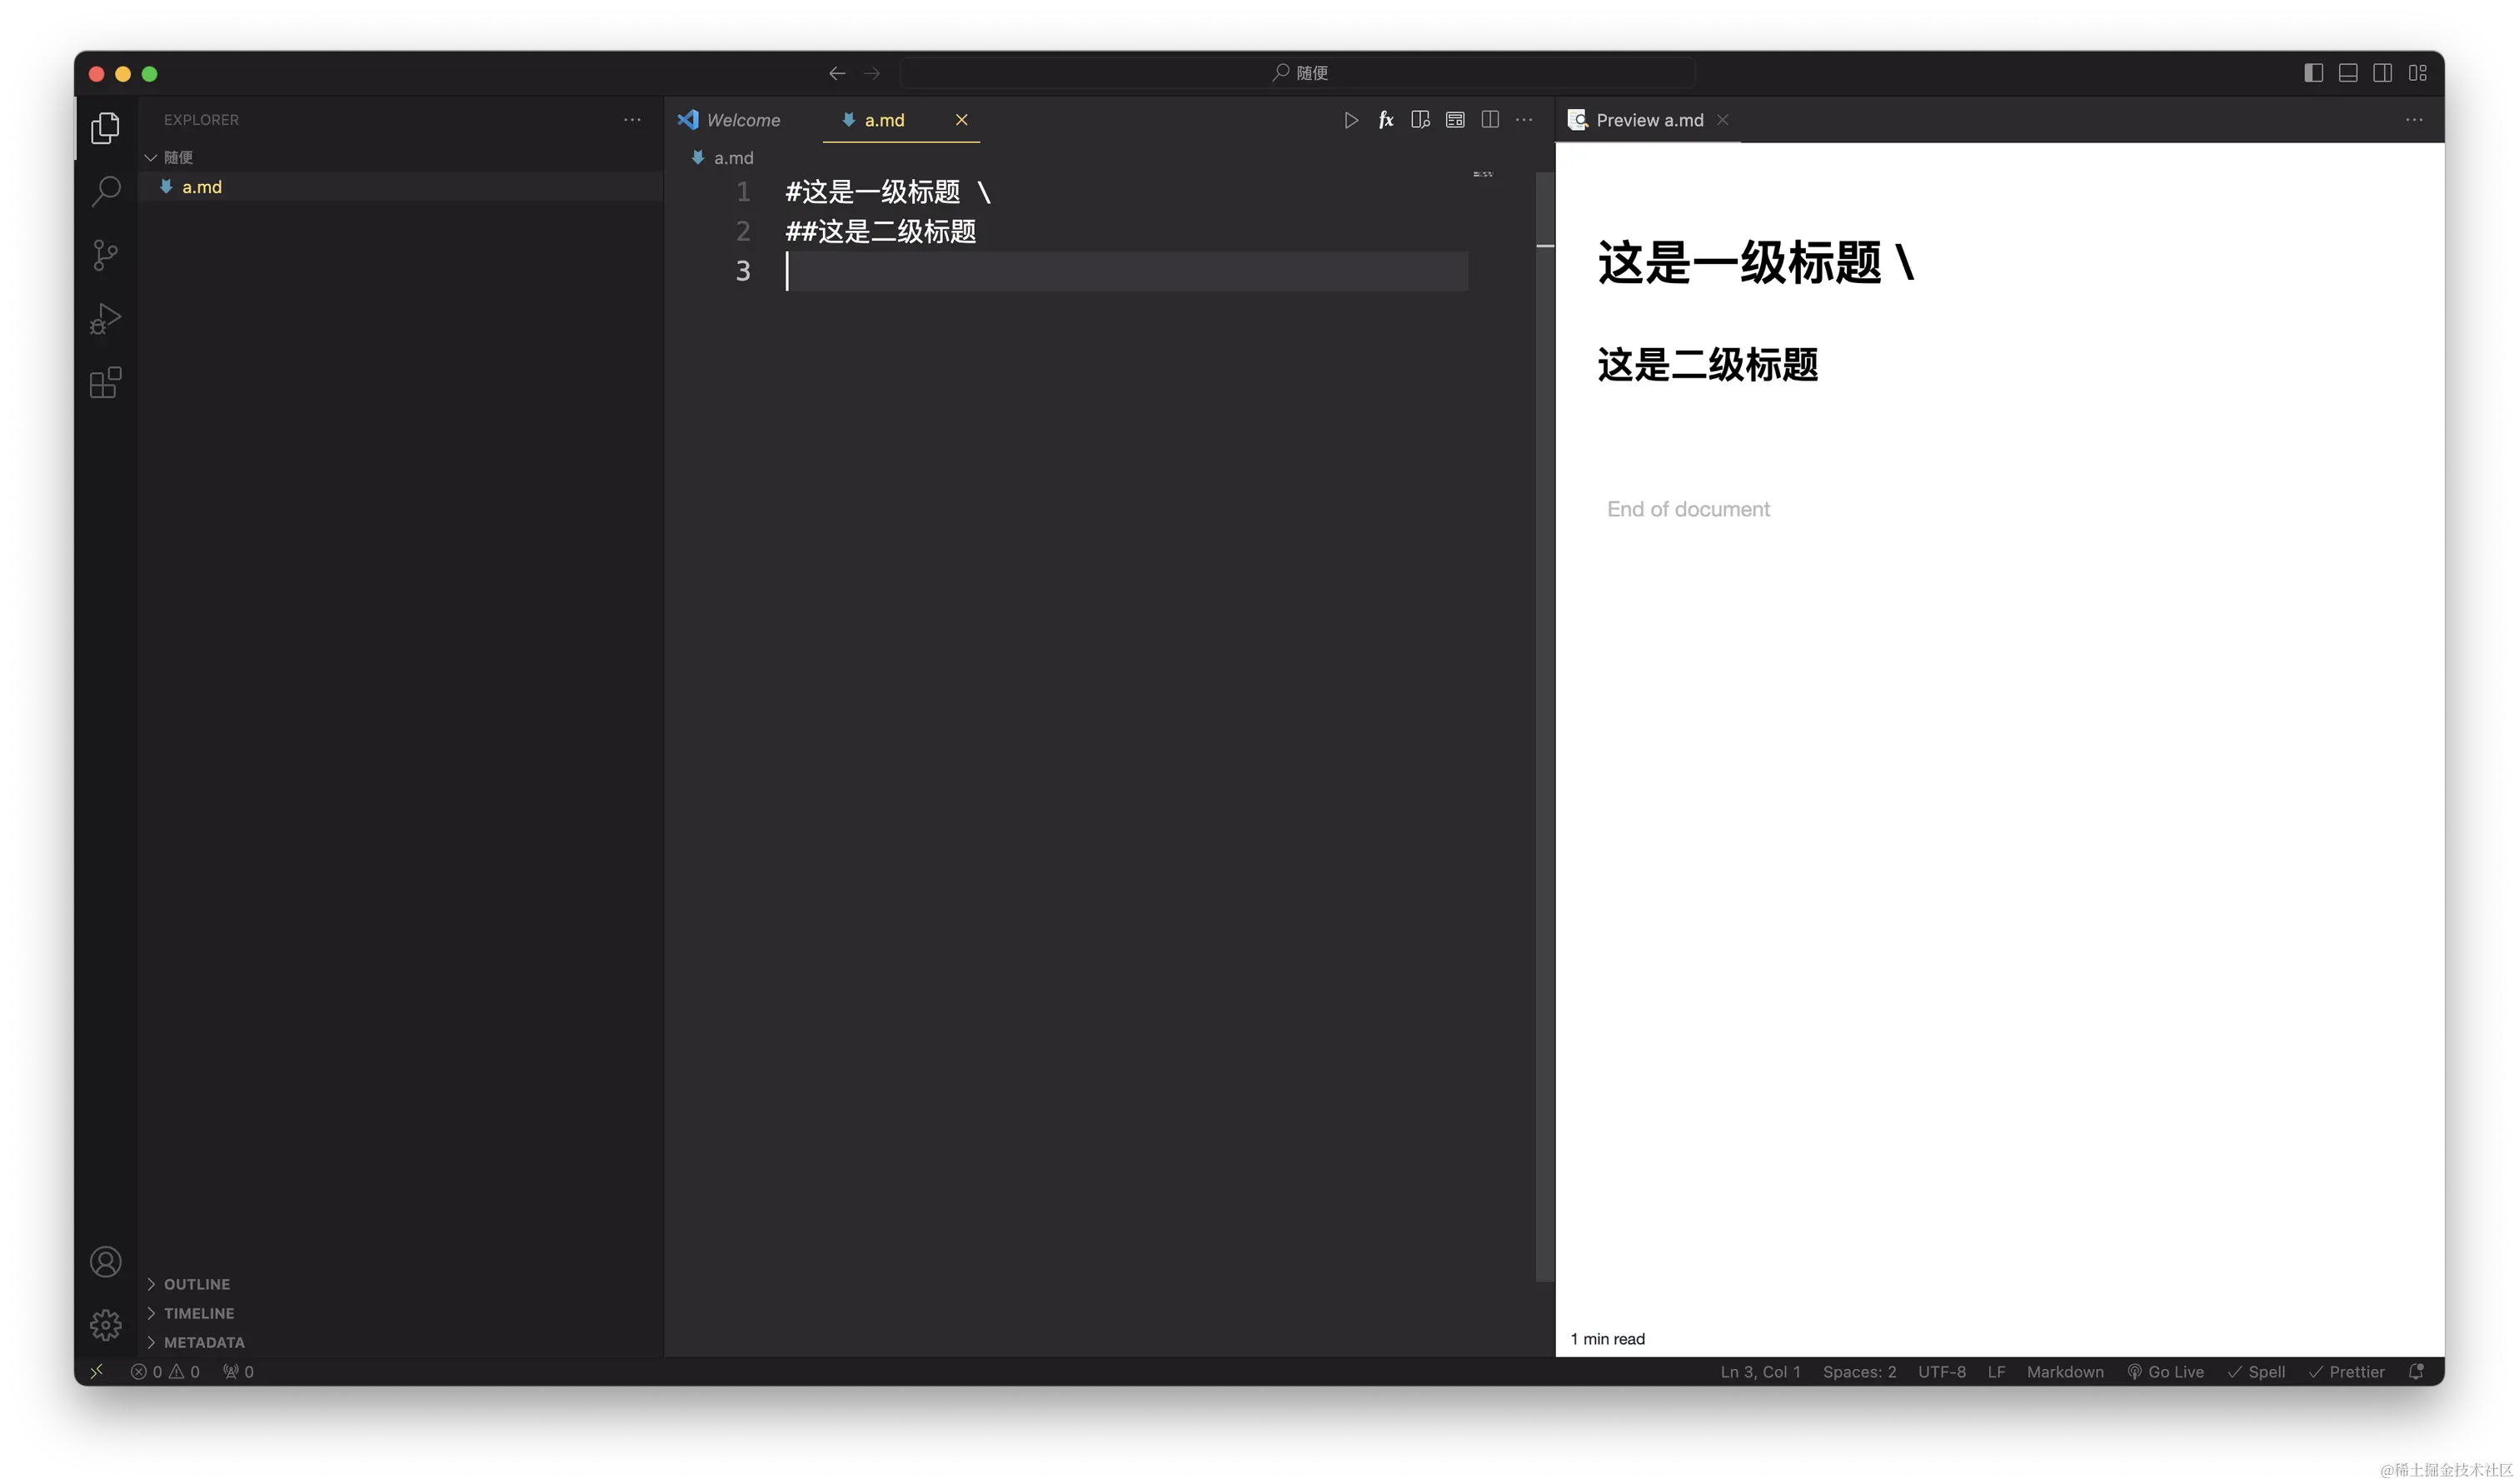2519x1484 pixels.
Task: Click the command center search field
Action: click(x=1297, y=73)
